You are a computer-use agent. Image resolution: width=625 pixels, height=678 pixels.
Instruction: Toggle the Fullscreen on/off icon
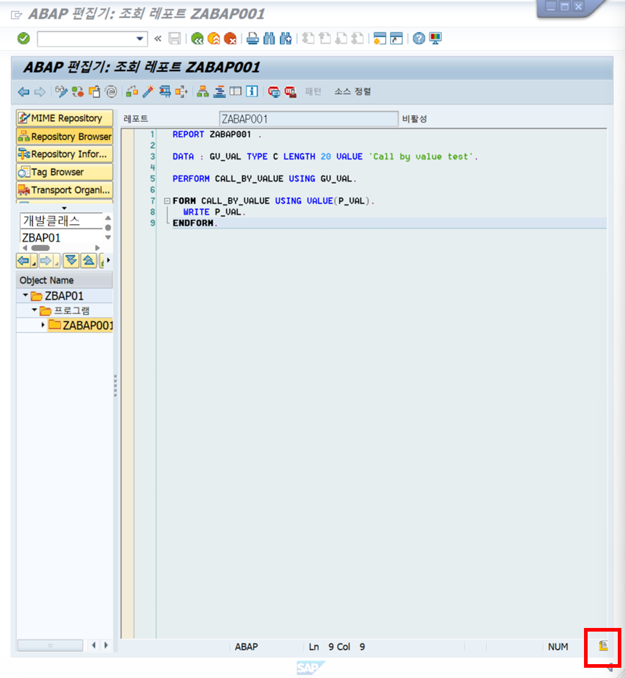point(236,91)
